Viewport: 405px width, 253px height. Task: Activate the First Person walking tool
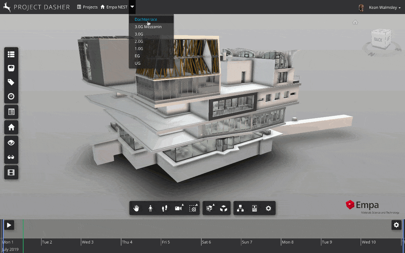click(x=150, y=208)
